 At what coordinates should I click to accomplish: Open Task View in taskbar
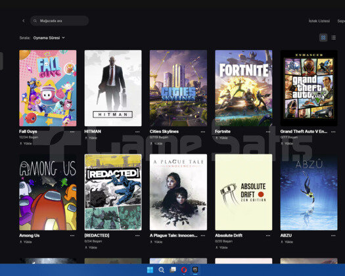click(173, 270)
